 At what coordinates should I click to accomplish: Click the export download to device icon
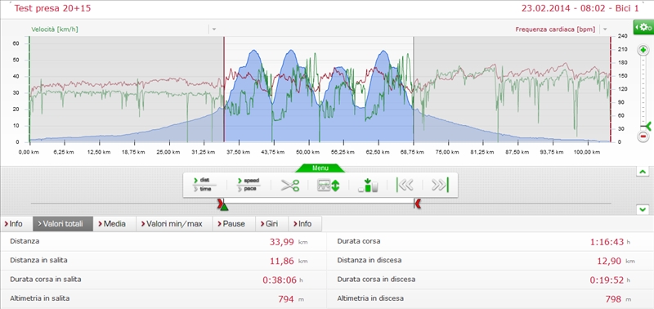click(369, 185)
